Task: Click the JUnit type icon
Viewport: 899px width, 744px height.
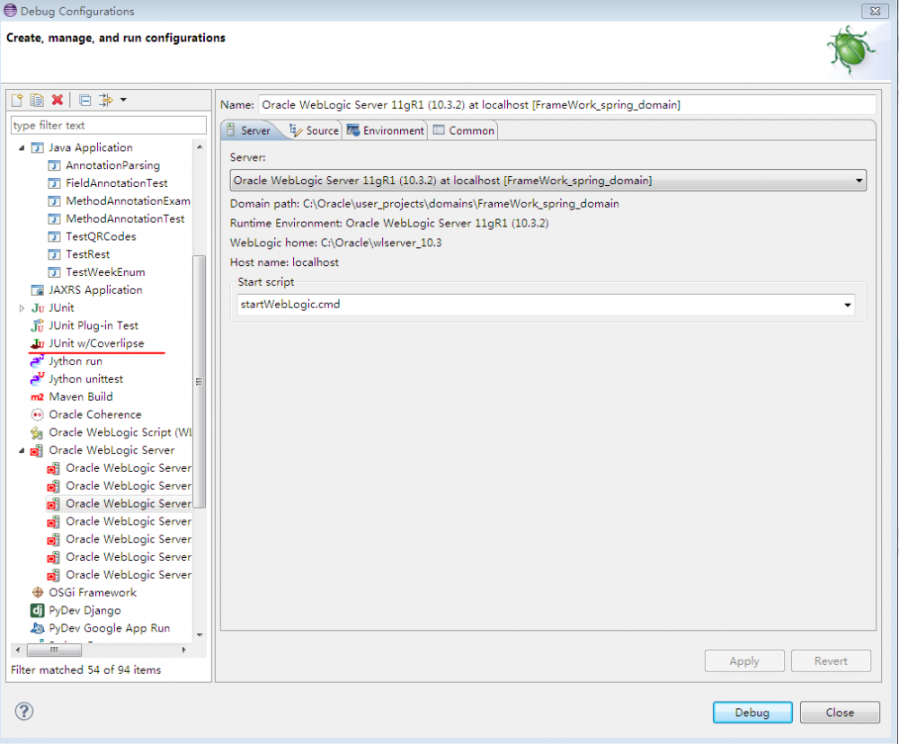Action: pos(37,308)
